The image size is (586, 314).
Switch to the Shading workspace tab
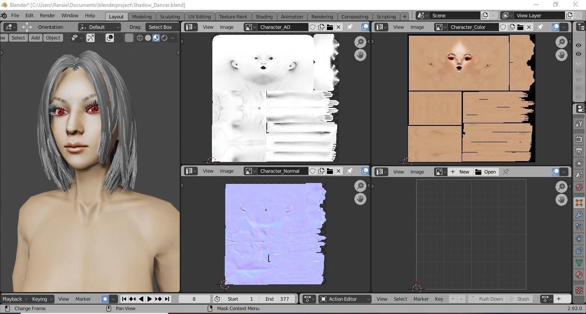coord(264,17)
